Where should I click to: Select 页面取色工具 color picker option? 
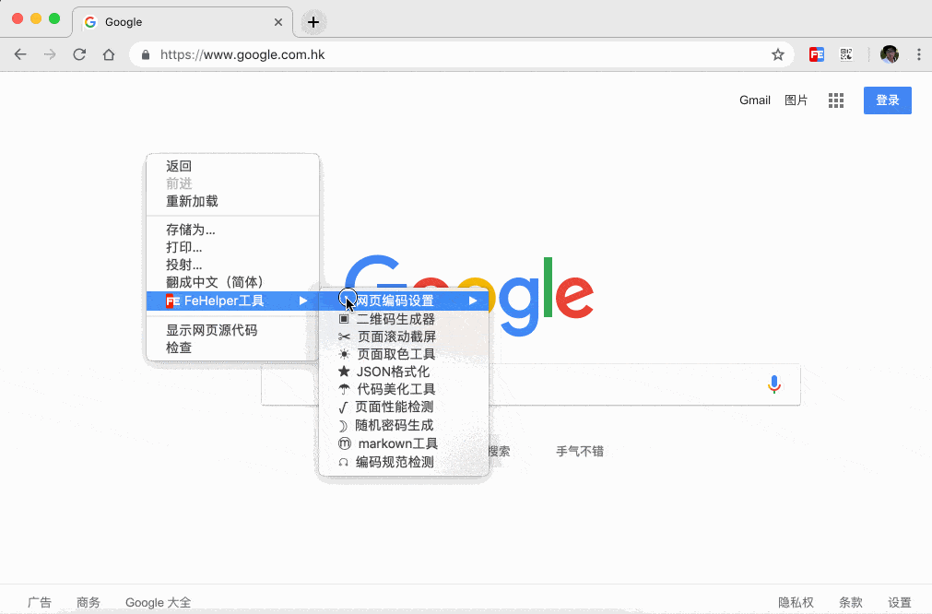395,354
